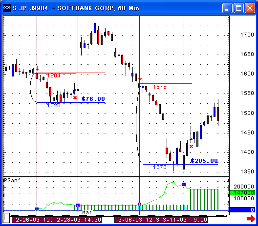258x226 pixels.
Task: Click the small box at bottom-left corner of chart
Action: click(x=6, y=218)
